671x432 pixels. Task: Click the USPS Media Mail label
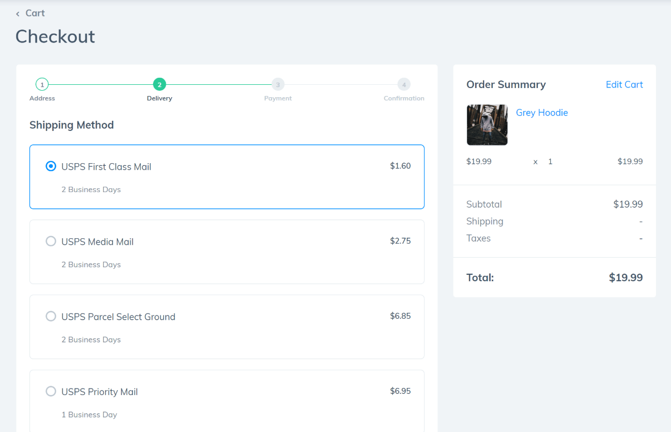tap(97, 242)
